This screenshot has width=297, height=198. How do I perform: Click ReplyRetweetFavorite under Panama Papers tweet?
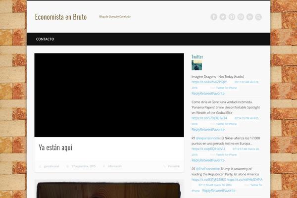(208, 130)
